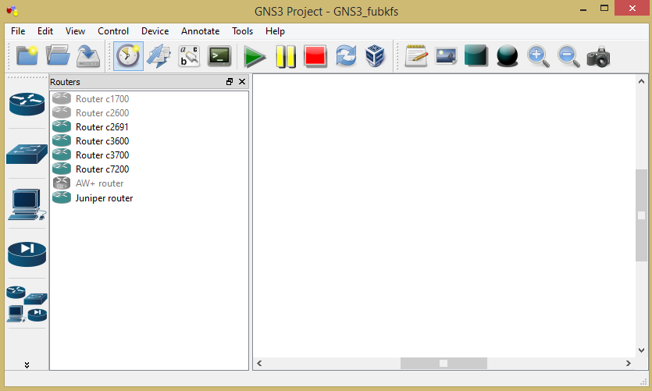Open the Device menu

(155, 31)
